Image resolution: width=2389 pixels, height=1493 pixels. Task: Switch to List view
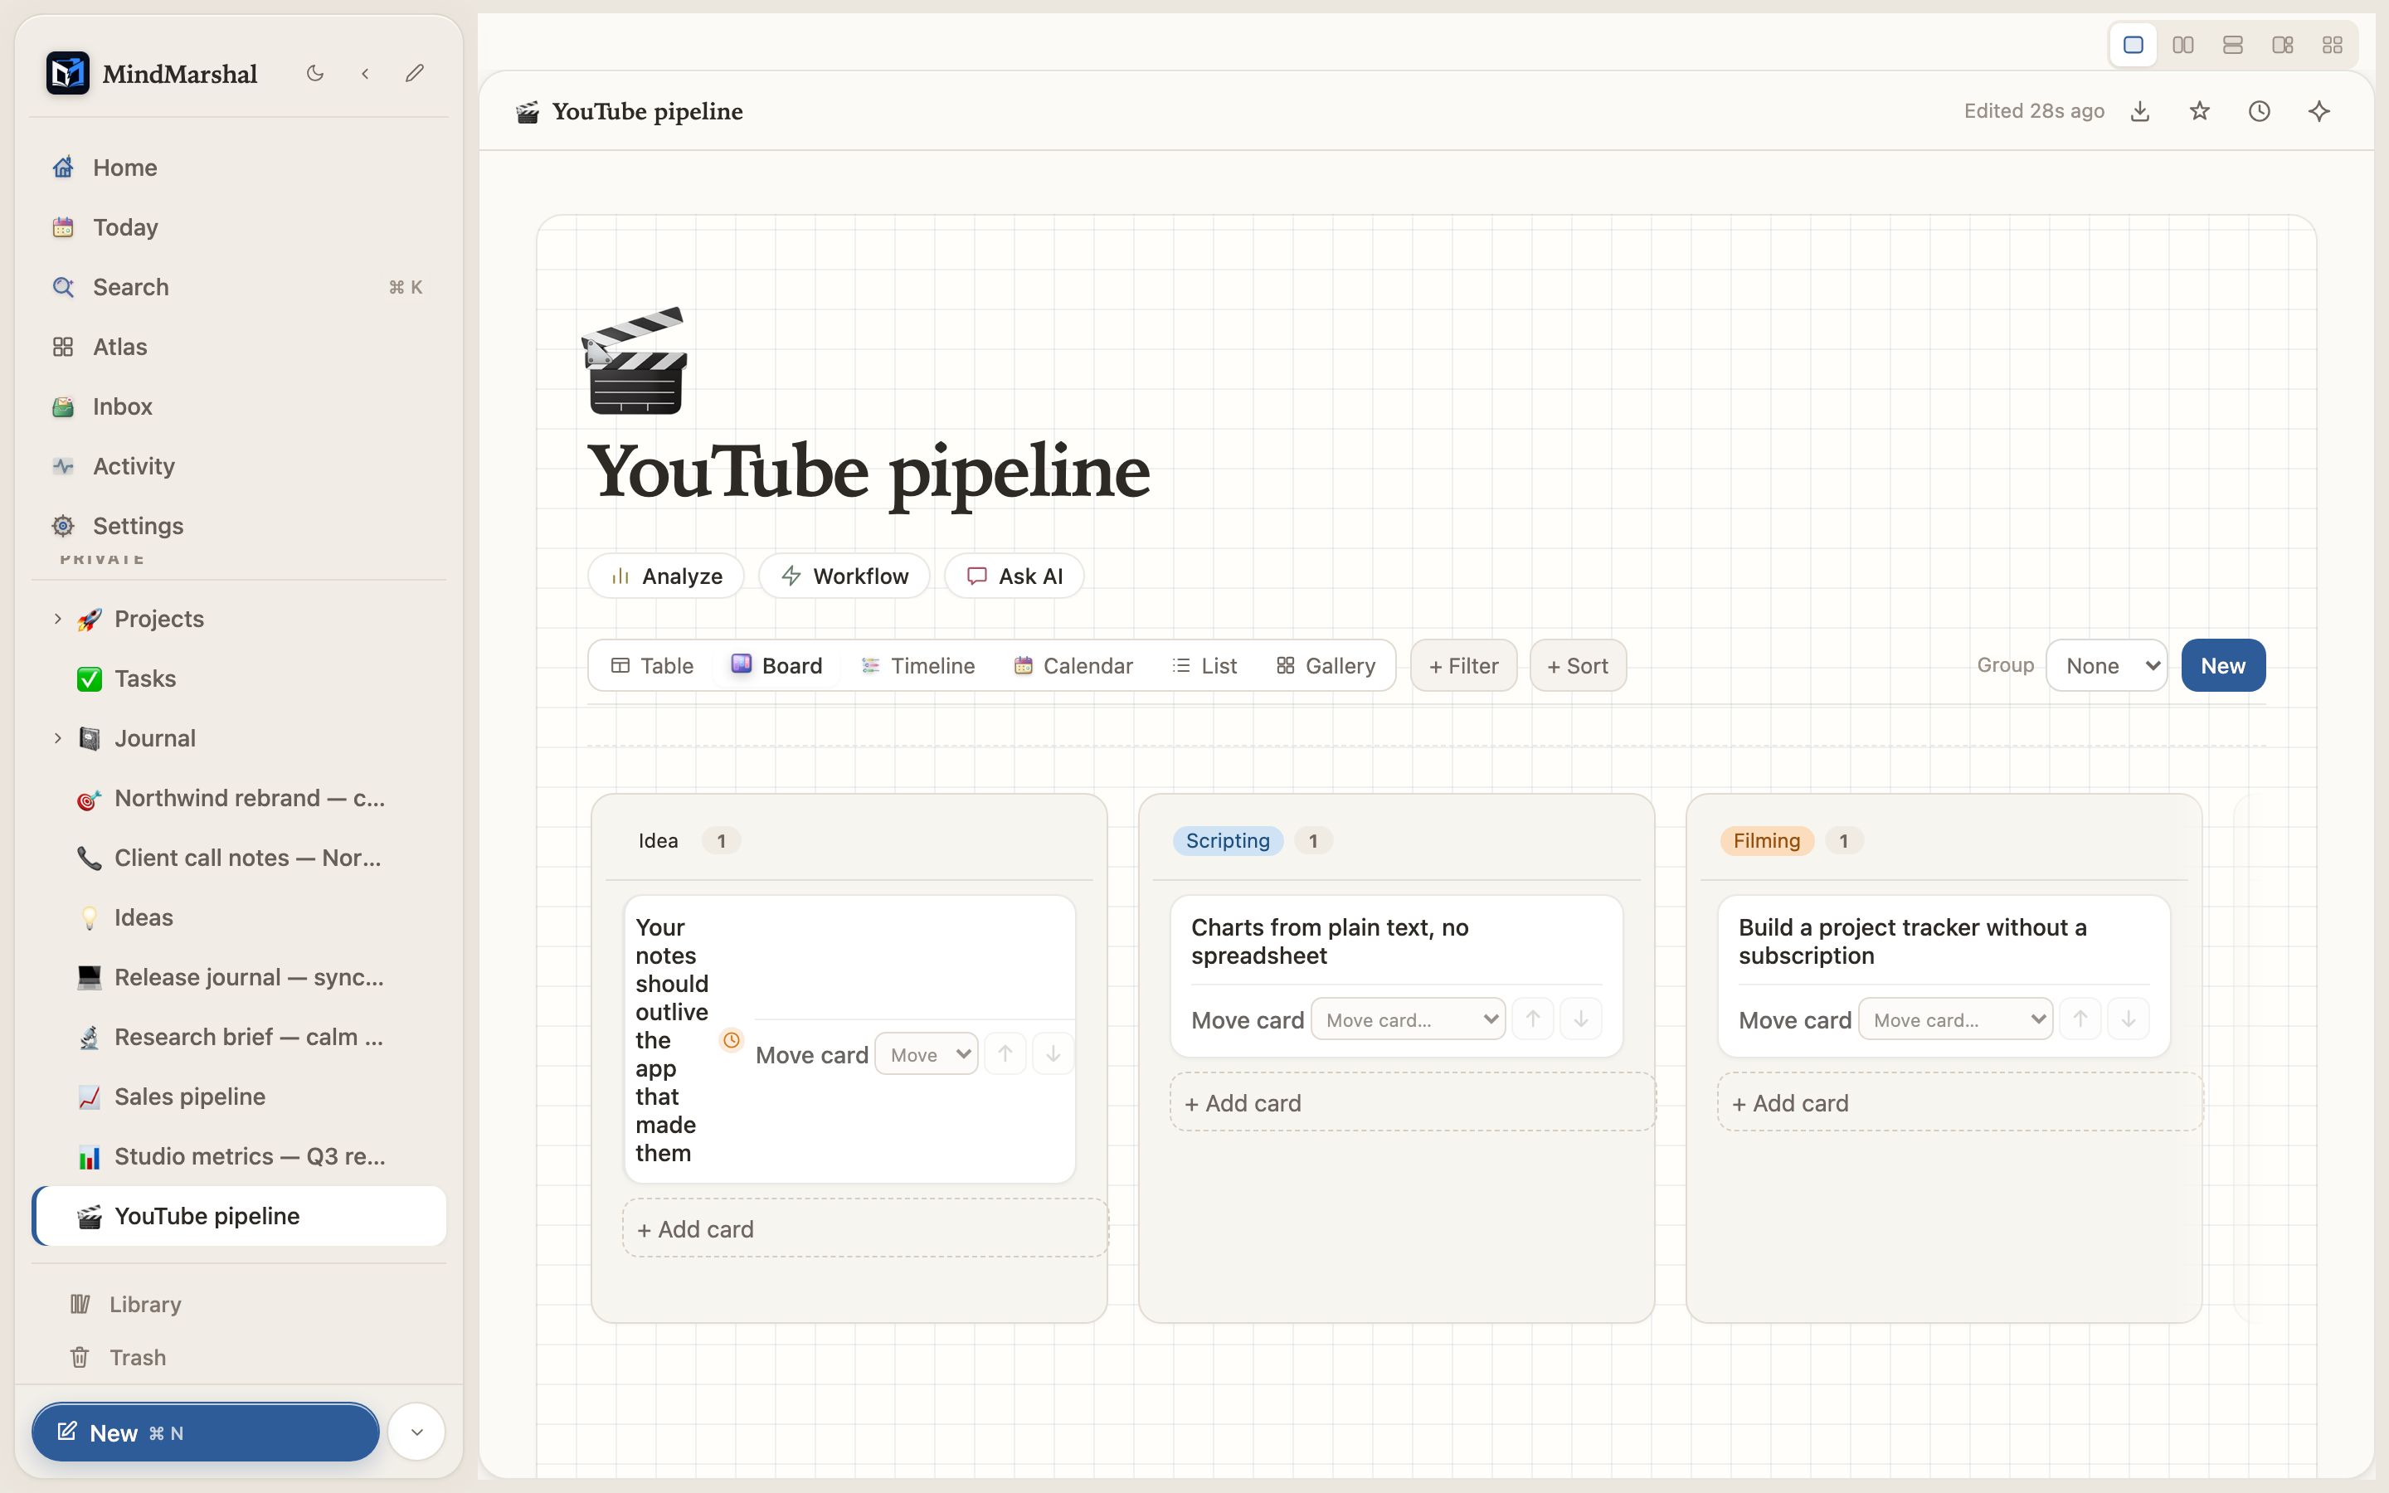click(1204, 667)
